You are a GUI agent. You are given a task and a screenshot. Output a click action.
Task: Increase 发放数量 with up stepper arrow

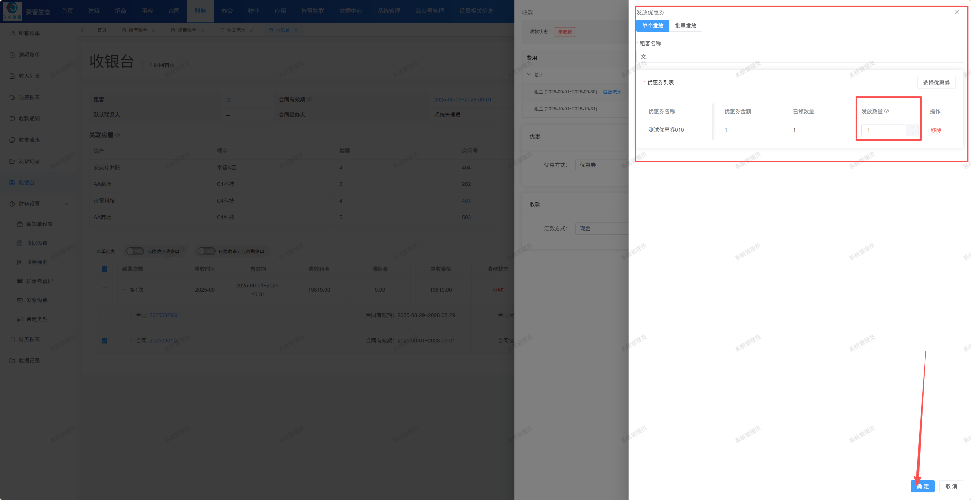tap(912, 127)
